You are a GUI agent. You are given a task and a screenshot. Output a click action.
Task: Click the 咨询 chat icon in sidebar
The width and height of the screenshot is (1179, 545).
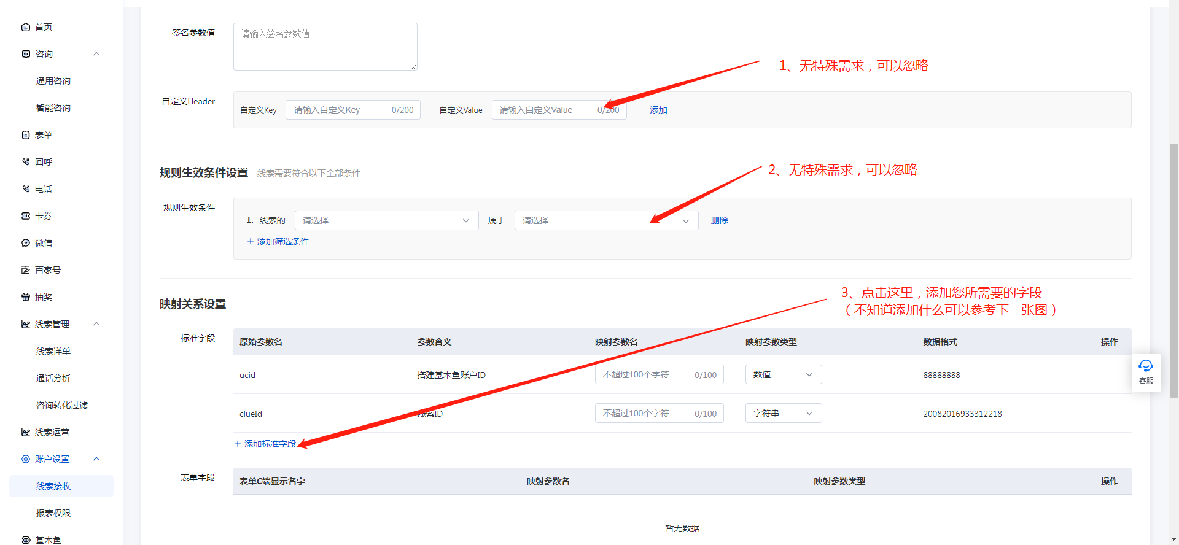[x=26, y=54]
